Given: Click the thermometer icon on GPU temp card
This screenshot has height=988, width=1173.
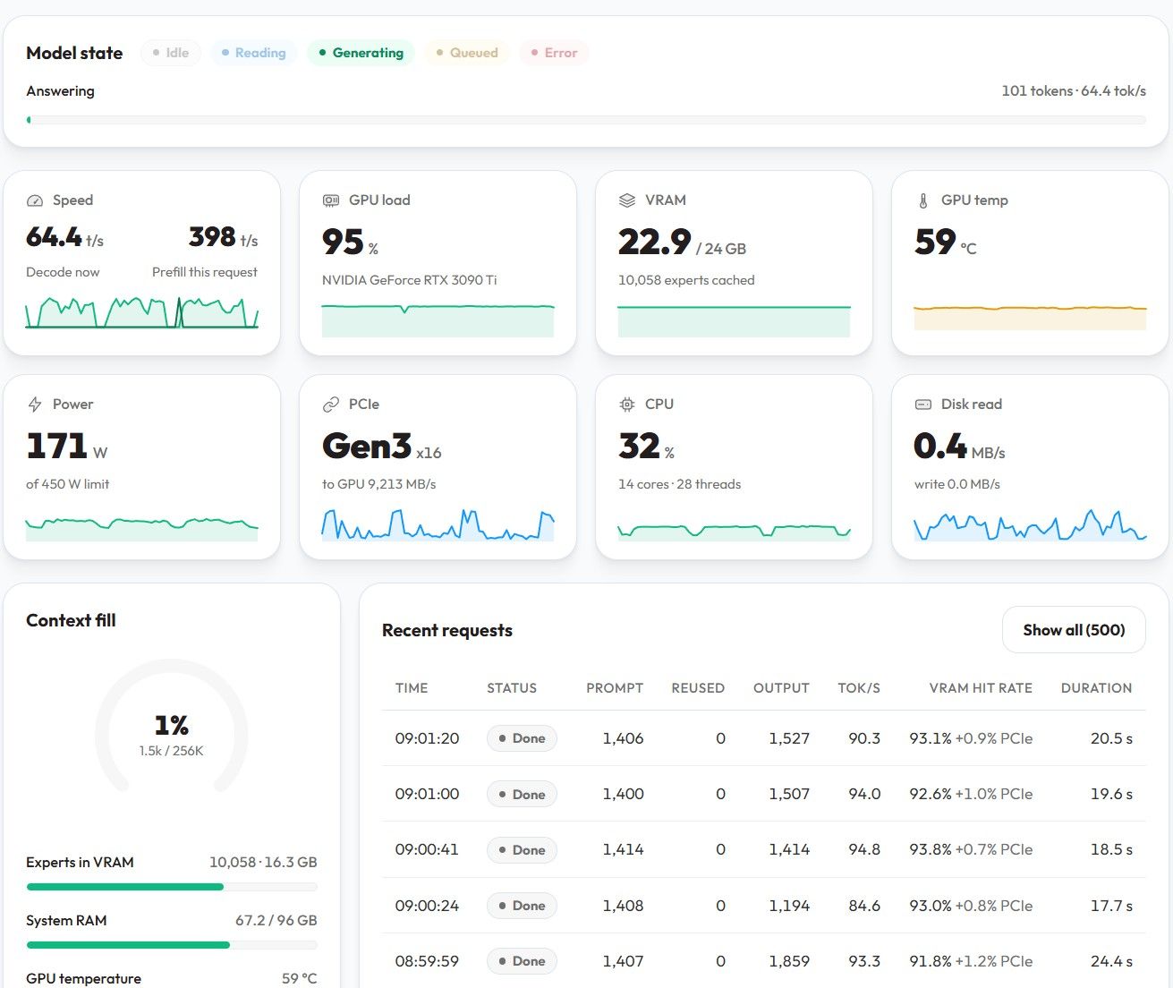Looking at the screenshot, I should pyautogui.click(x=923, y=200).
